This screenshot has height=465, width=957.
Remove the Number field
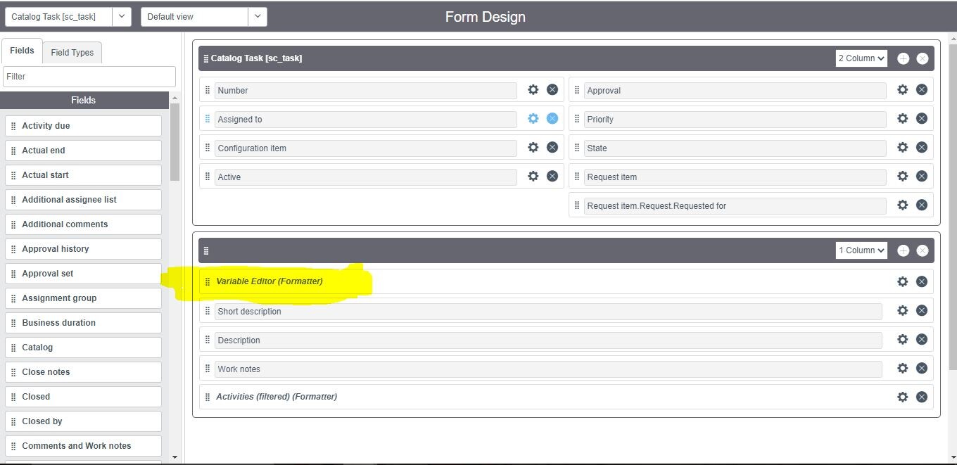tap(552, 90)
